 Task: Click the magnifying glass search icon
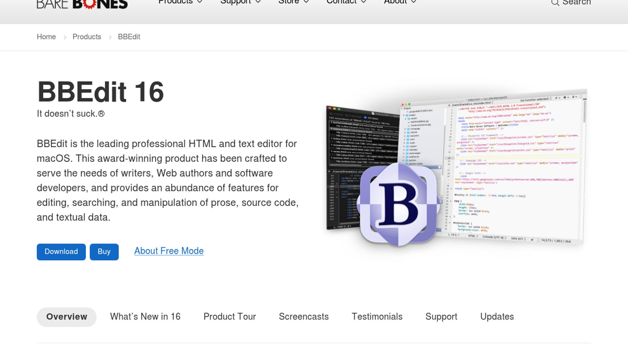point(555,3)
